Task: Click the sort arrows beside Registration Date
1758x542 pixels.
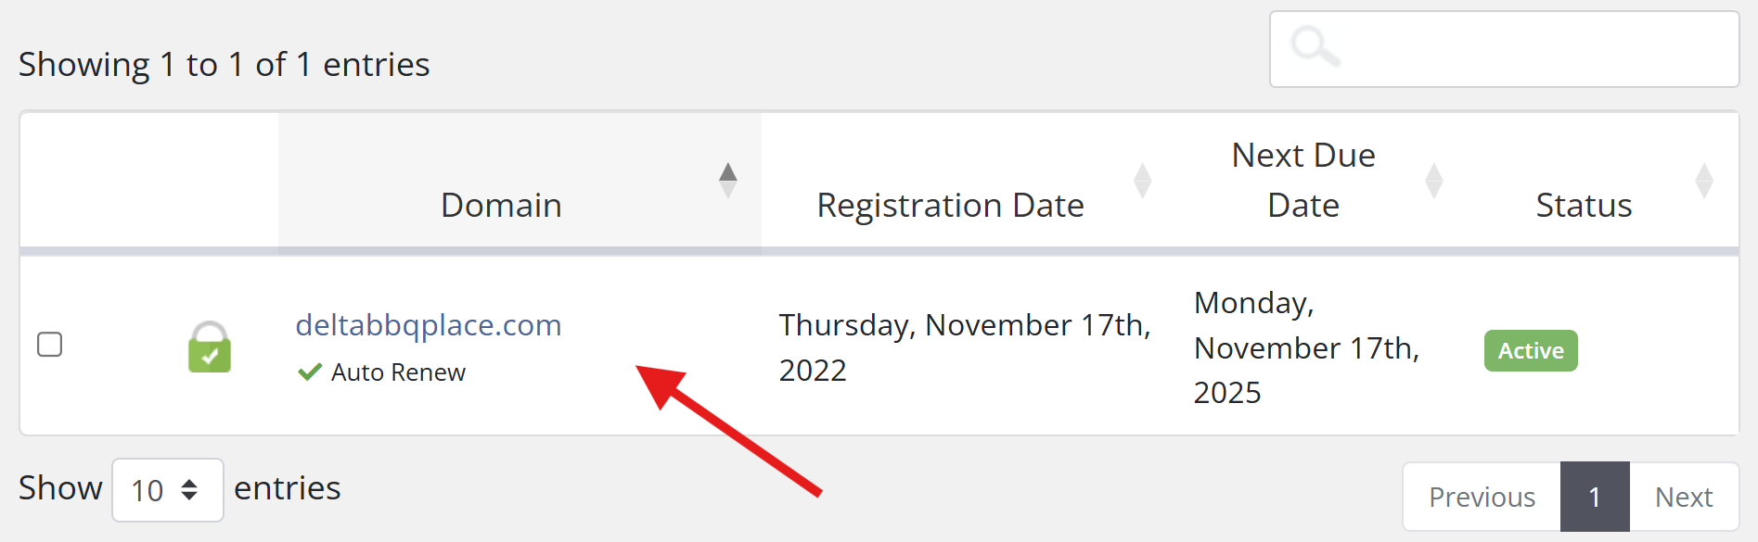Action: (1143, 181)
